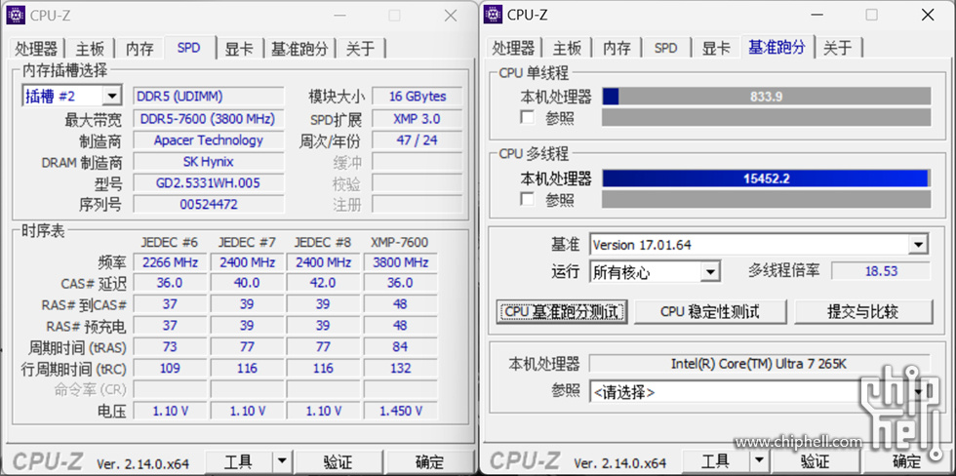Minimize the left CPU-Z window
The height and width of the screenshot is (476, 956).
pyautogui.click(x=339, y=16)
